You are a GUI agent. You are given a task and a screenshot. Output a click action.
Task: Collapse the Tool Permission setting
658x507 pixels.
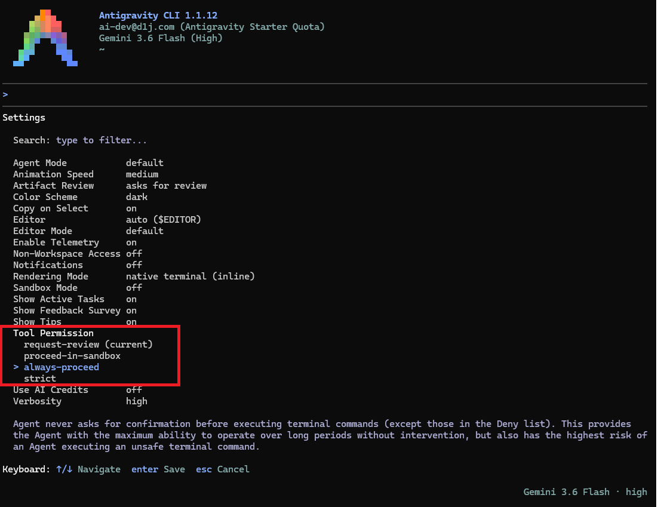[x=53, y=333]
